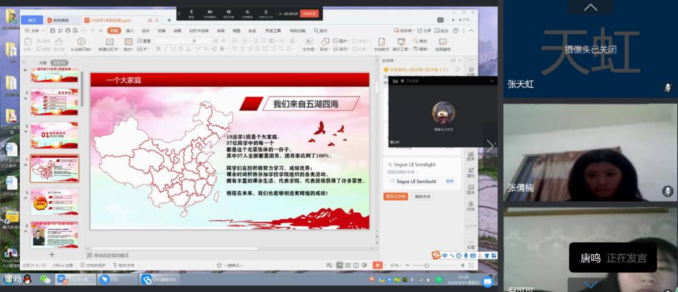Image resolution: width=678 pixels, height=292 pixels.
Task: Click the 单击此处添加备注 notes field
Action: coord(111,255)
